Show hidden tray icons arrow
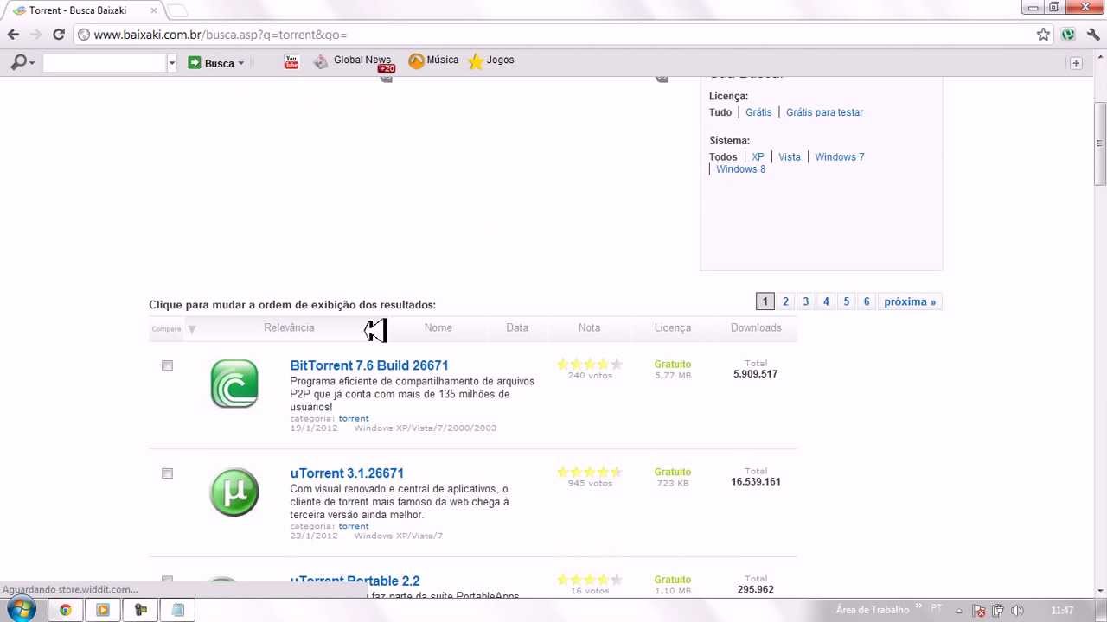Screen dimensions: 1107x622 tap(958, 611)
